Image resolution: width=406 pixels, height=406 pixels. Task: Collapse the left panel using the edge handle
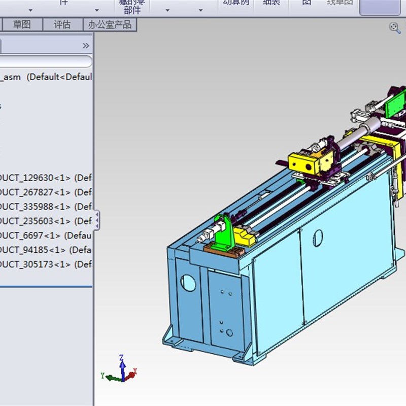[x=97, y=220]
